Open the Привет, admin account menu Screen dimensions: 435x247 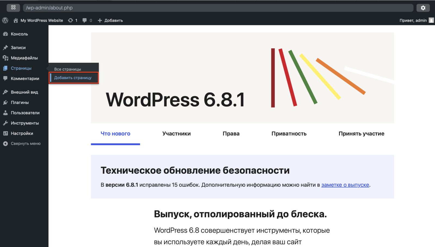click(413, 20)
